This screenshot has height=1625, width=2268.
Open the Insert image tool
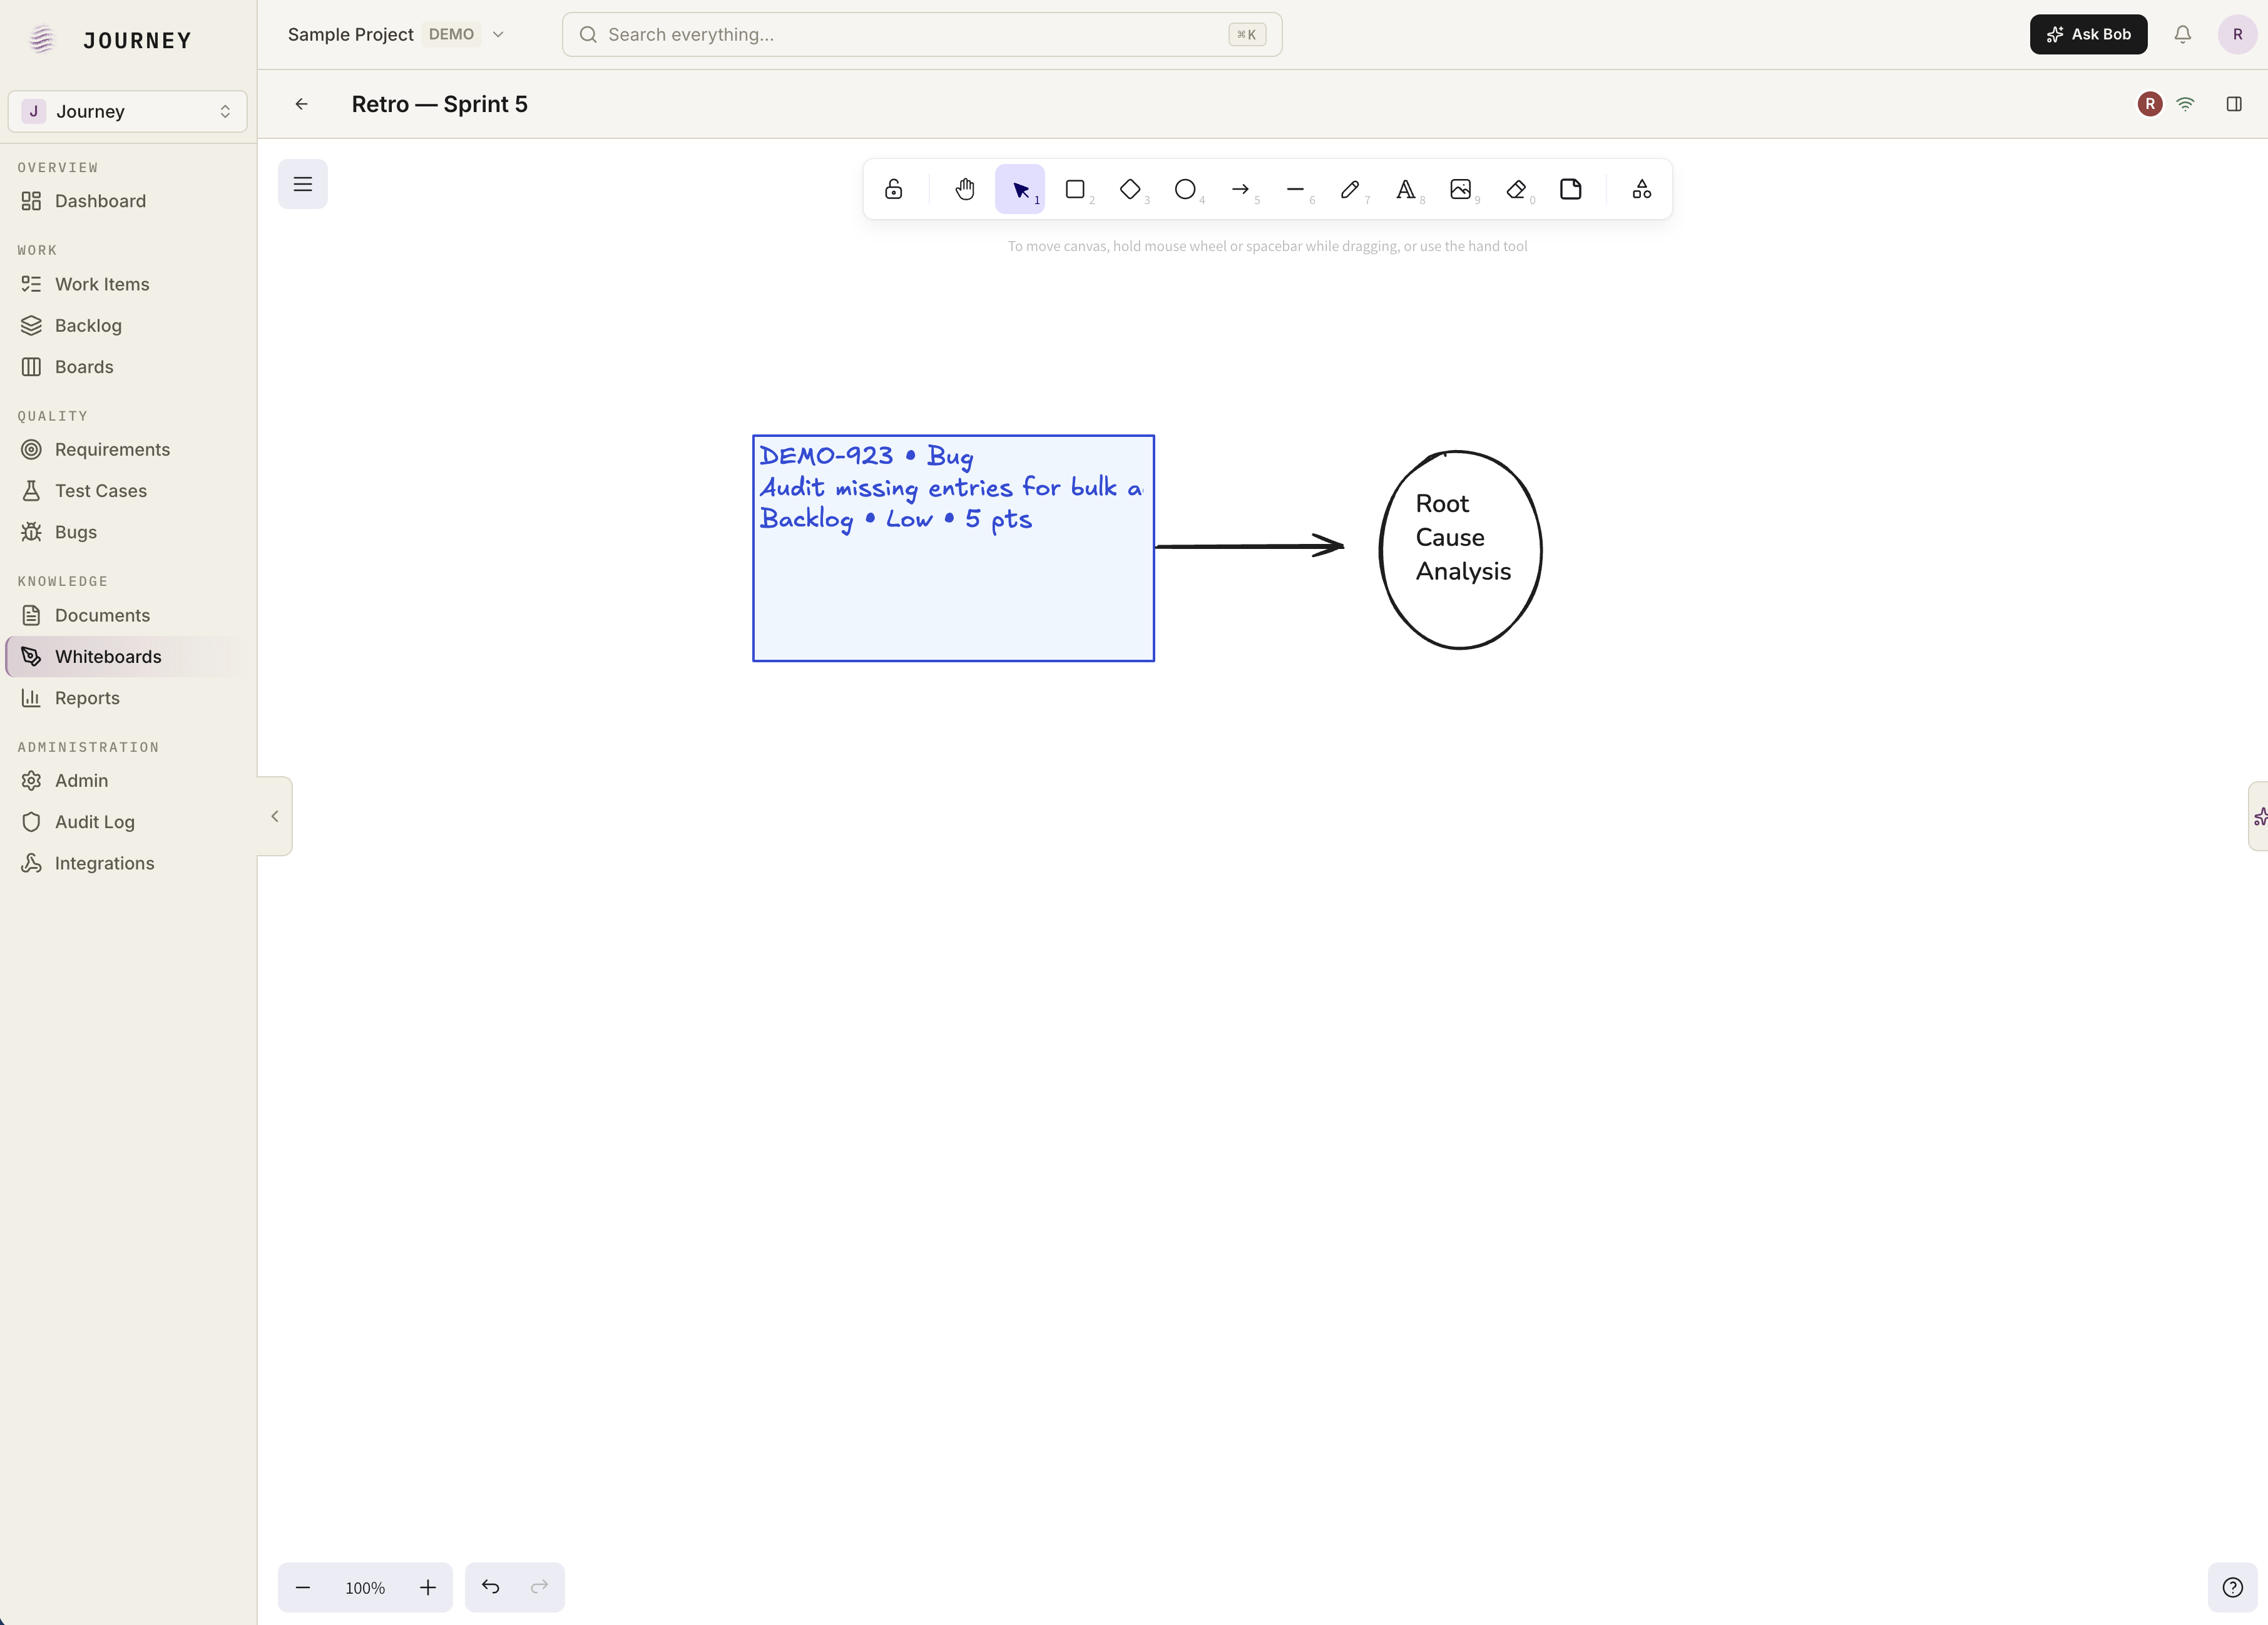click(1460, 189)
